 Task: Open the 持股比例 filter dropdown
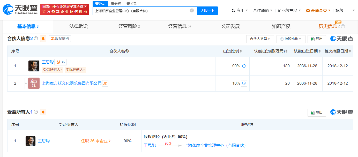(x=291, y=39)
